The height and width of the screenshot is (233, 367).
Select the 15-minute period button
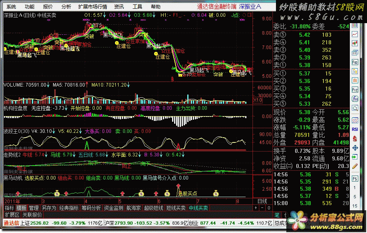click(355, 206)
